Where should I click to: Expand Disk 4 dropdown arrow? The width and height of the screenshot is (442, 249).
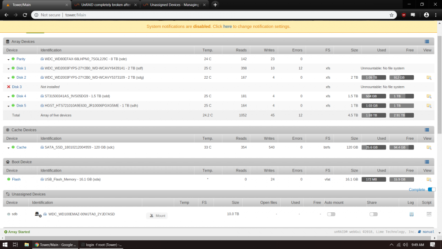tap(8, 97)
